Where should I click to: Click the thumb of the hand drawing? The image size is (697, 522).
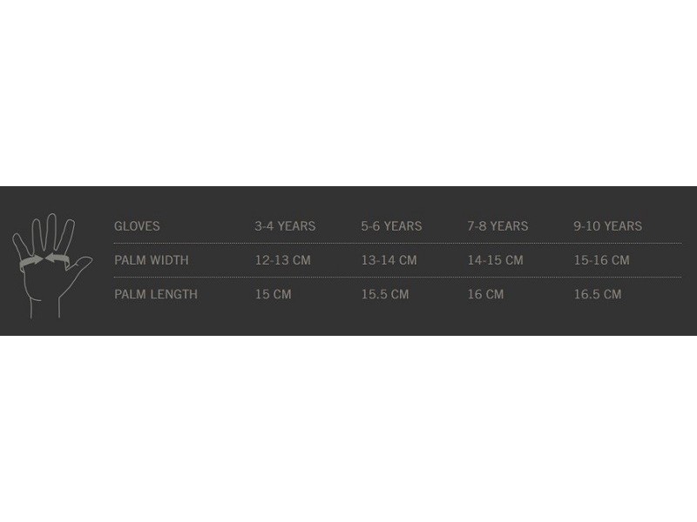click(81, 269)
